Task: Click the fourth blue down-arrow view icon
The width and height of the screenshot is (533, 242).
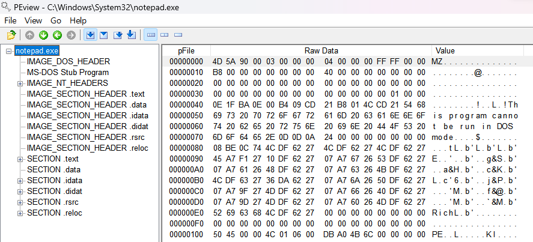Action: (132, 35)
